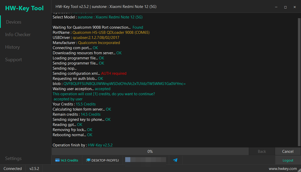301x172 pixels.
Task: Click the Cancel button
Action: (288, 152)
